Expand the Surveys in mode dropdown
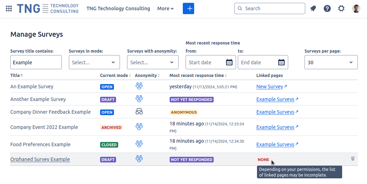Viewport: 367px width, 184px height. pyautogui.click(x=94, y=63)
